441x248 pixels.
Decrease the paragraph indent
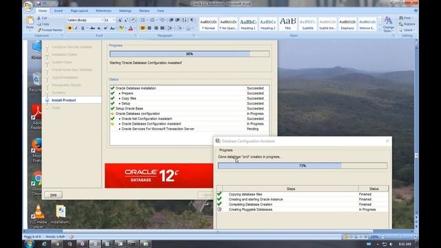tap(172, 20)
